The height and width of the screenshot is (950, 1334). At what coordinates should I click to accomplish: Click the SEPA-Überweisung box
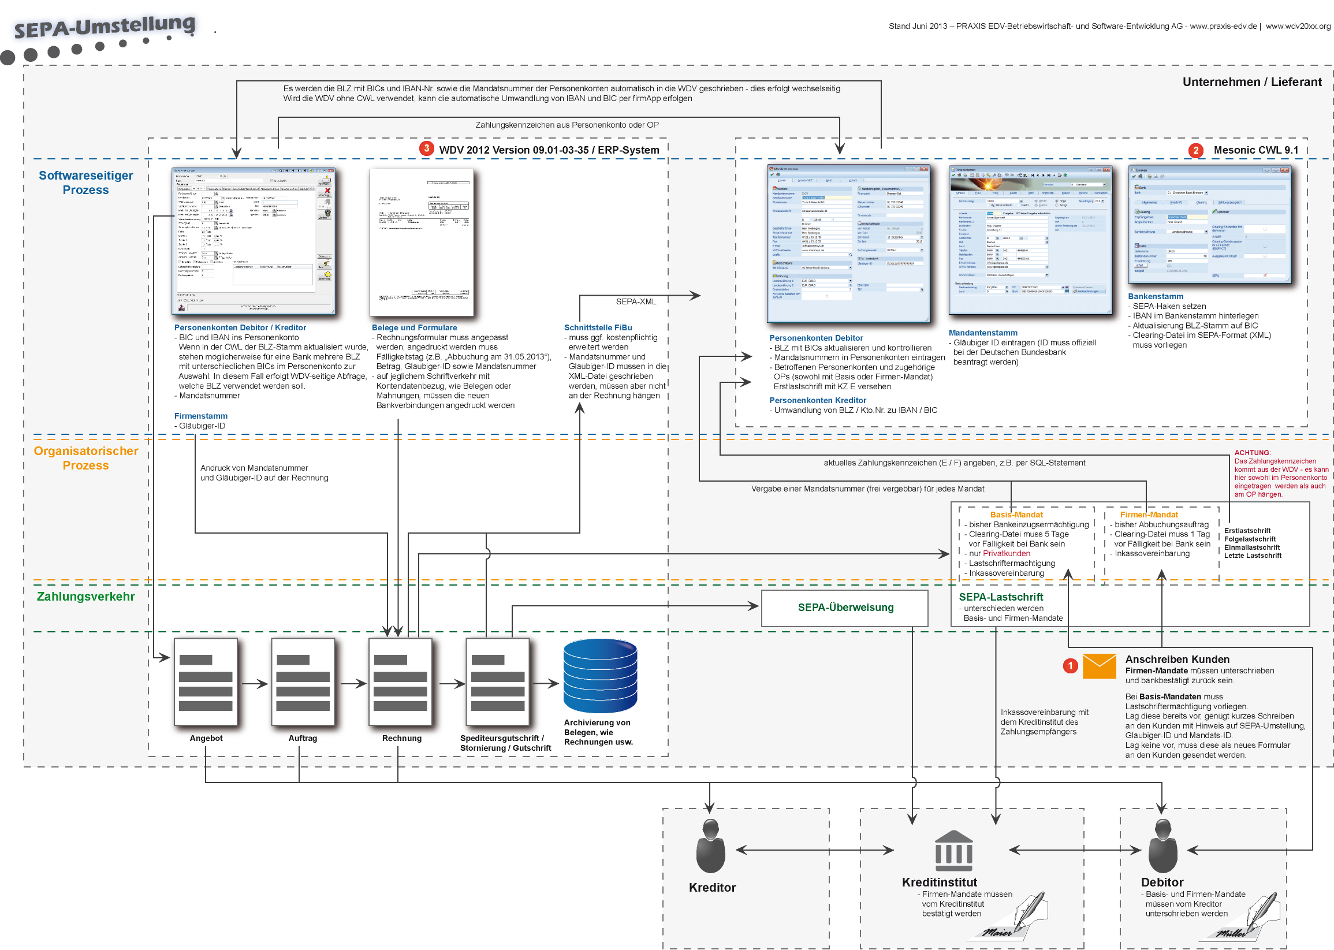844,607
